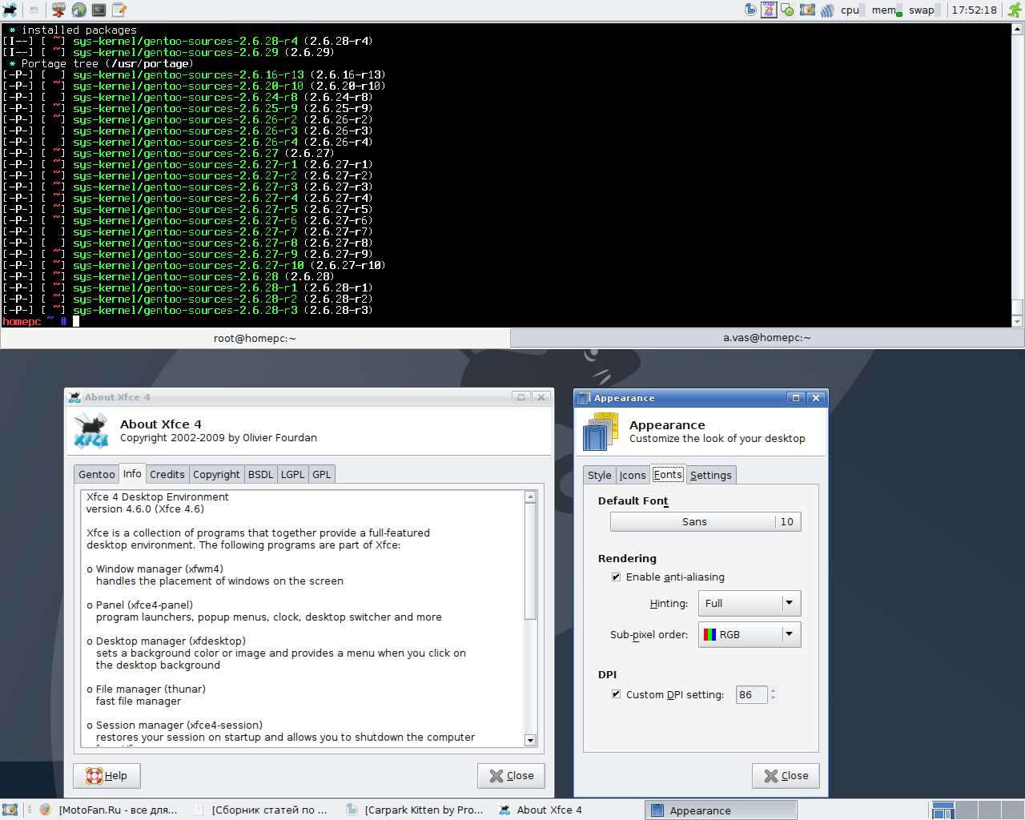The image size is (1025, 820).
Task: Click the green running man logout icon
Action: point(1015,10)
